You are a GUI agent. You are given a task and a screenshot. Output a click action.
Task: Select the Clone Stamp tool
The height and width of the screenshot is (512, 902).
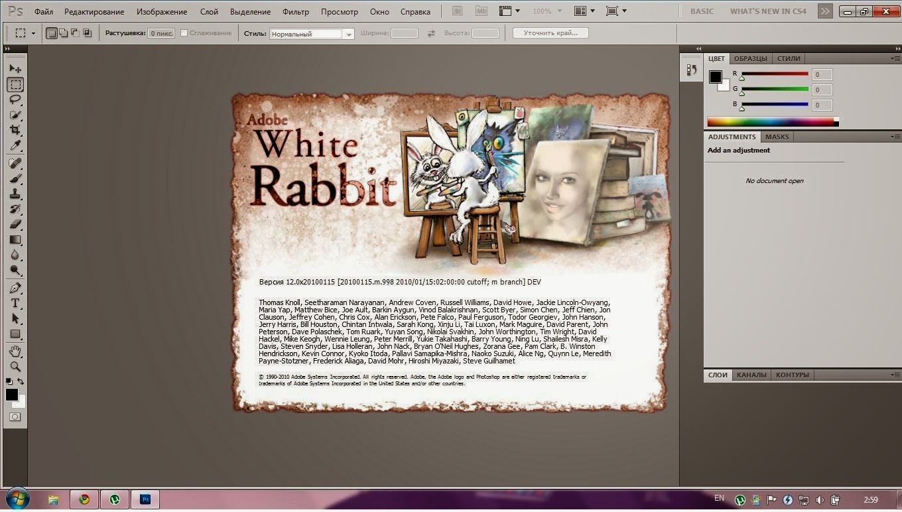click(15, 194)
